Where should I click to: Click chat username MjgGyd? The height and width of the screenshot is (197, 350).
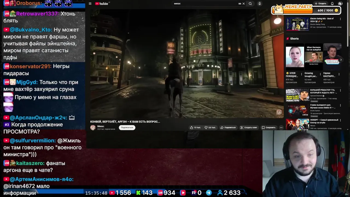tap(27, 82)
